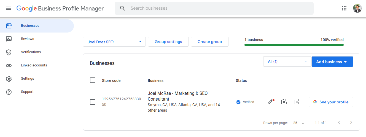
Task: Go to previous page arrow
Action: click(339, 122)
